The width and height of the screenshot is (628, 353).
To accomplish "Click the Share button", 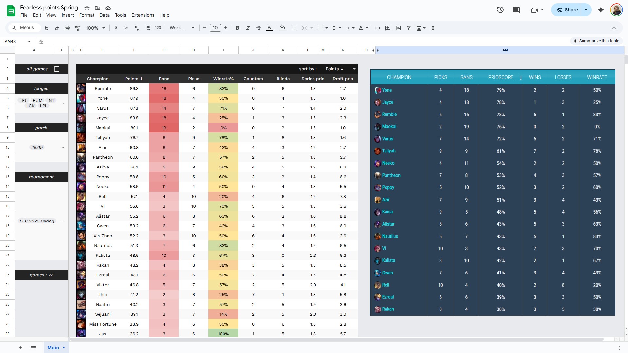I will 567,10.
